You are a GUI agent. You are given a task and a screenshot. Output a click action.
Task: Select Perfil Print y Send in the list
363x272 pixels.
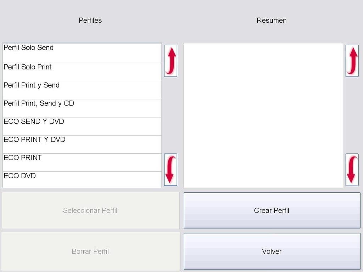82,90
